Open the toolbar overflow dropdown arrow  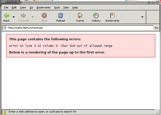(142, 17)
